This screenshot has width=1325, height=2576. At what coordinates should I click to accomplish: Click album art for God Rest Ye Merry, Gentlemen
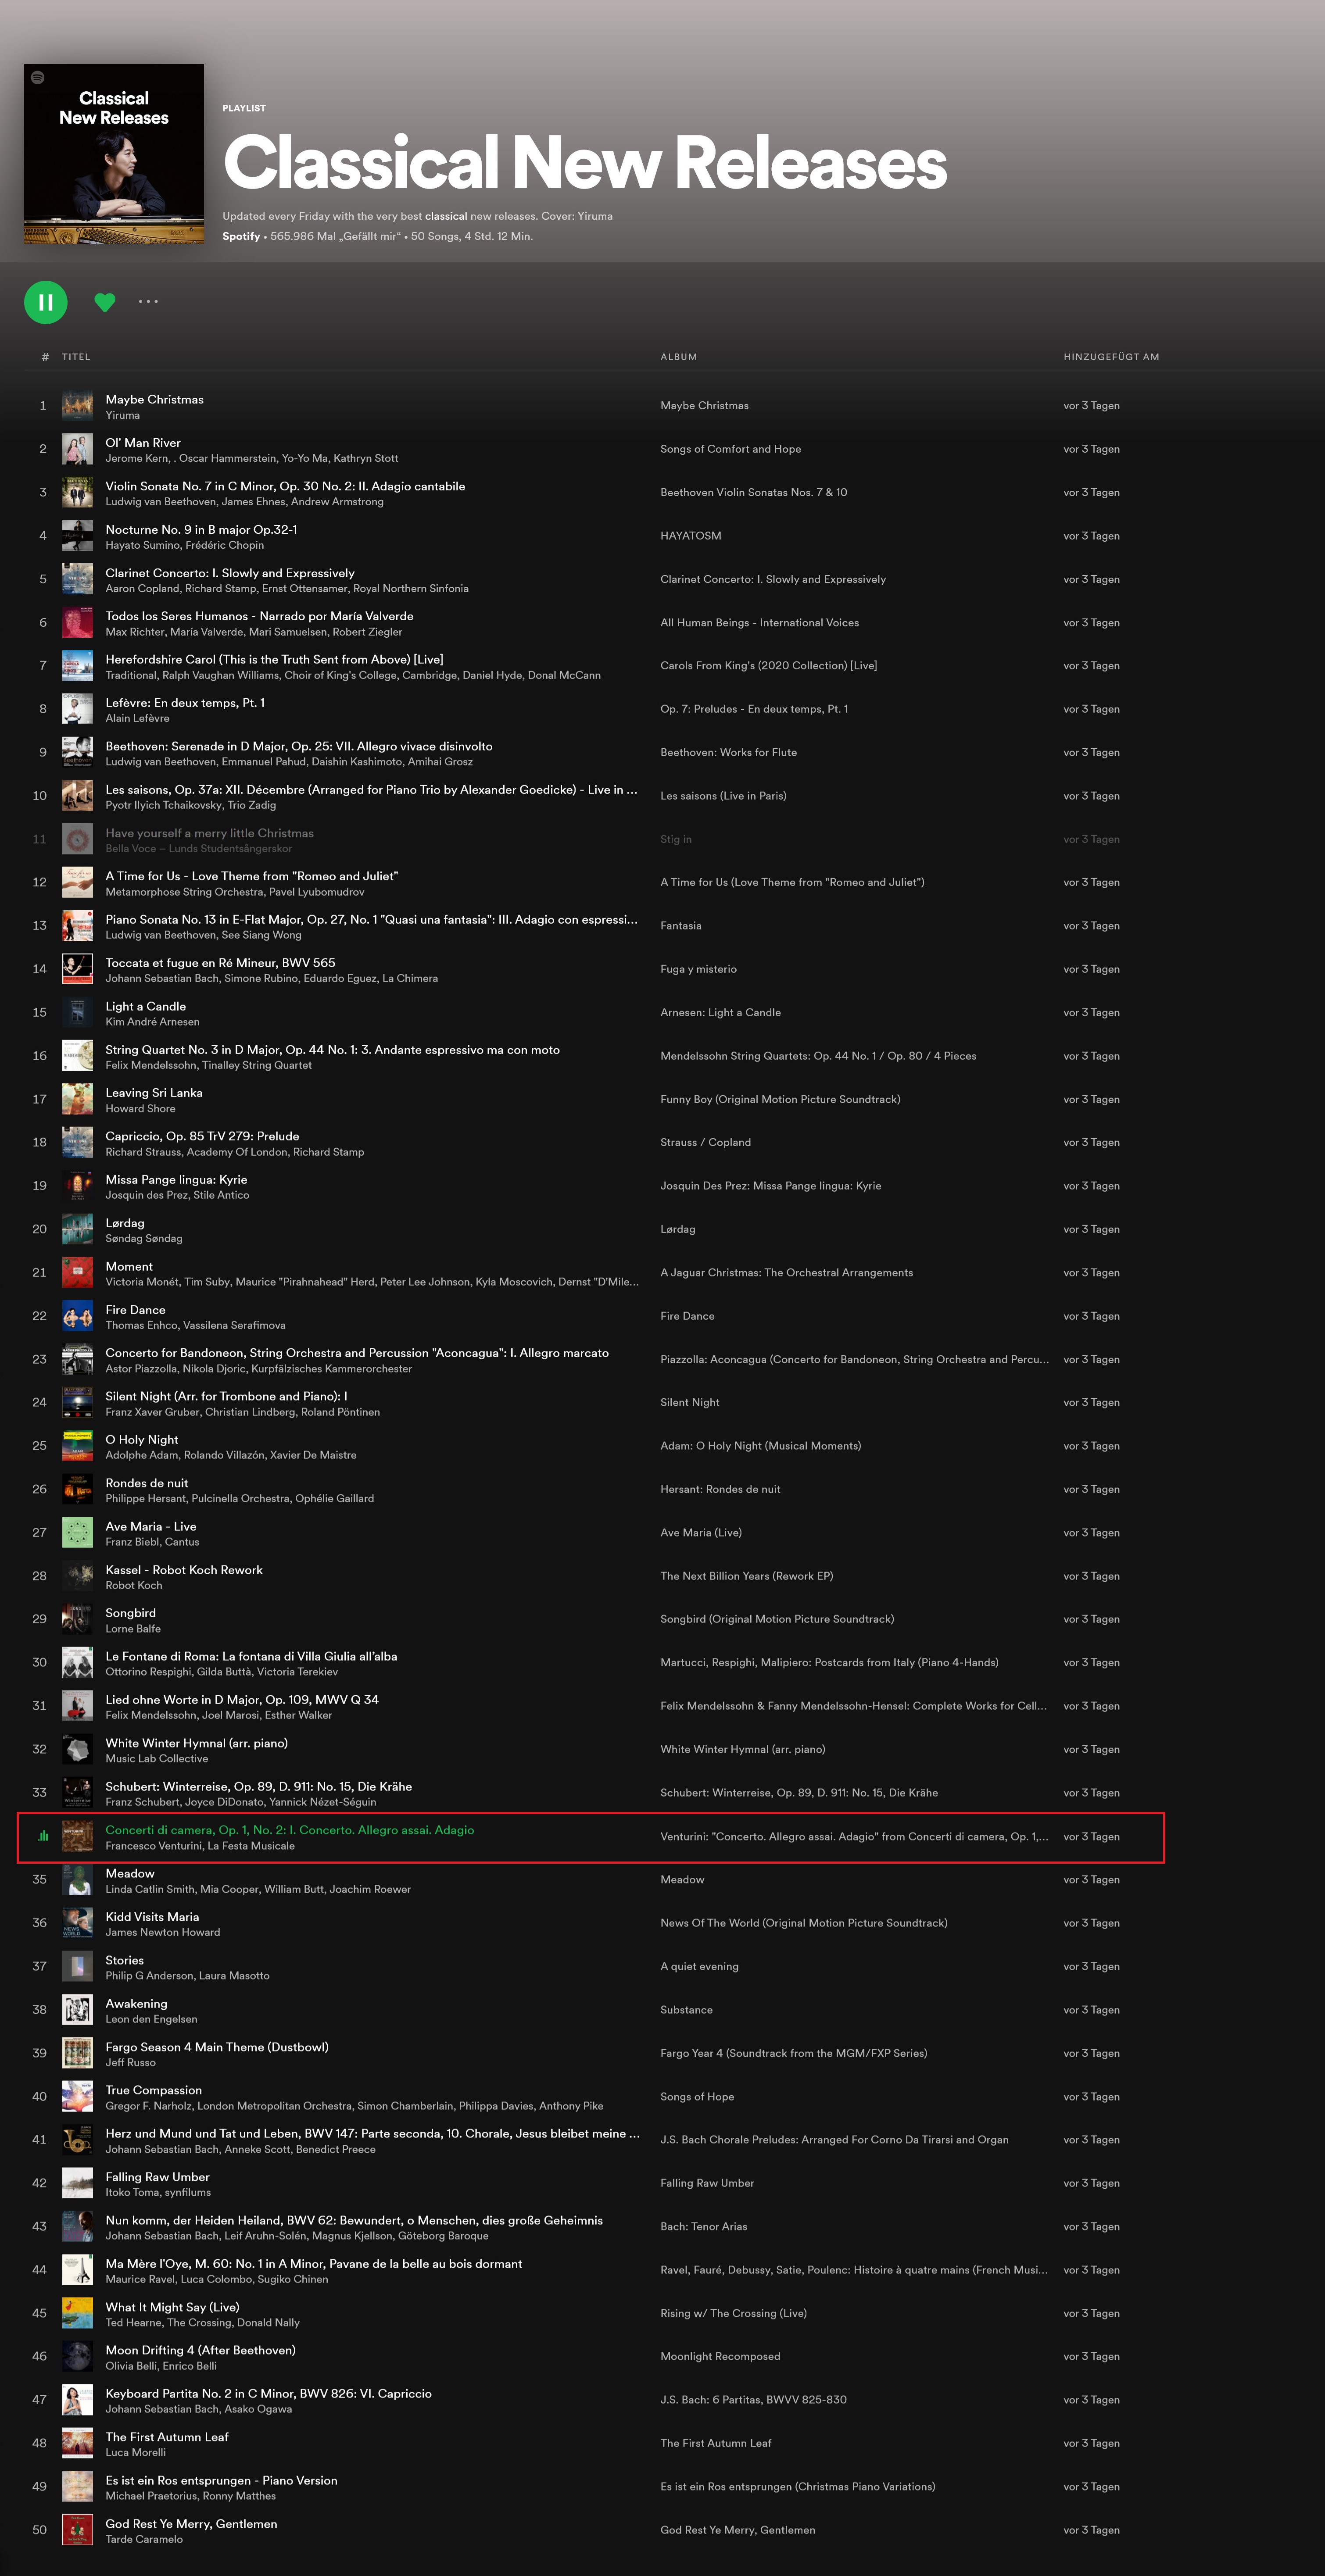(x=78, y=2530)
